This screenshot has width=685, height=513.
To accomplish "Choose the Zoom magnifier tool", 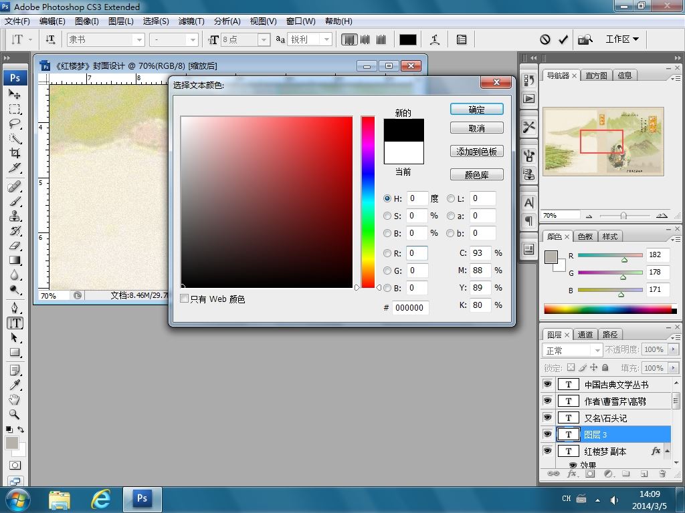I will coord(15,414).
